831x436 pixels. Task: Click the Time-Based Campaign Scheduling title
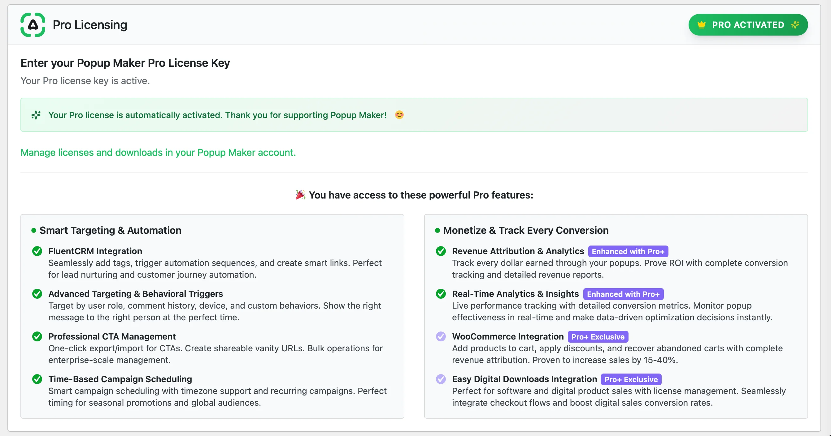(120, 379)
